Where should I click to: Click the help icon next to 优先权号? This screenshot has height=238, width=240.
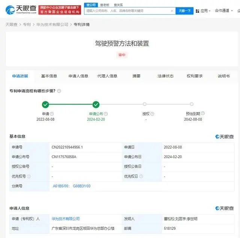pos(29,176)
